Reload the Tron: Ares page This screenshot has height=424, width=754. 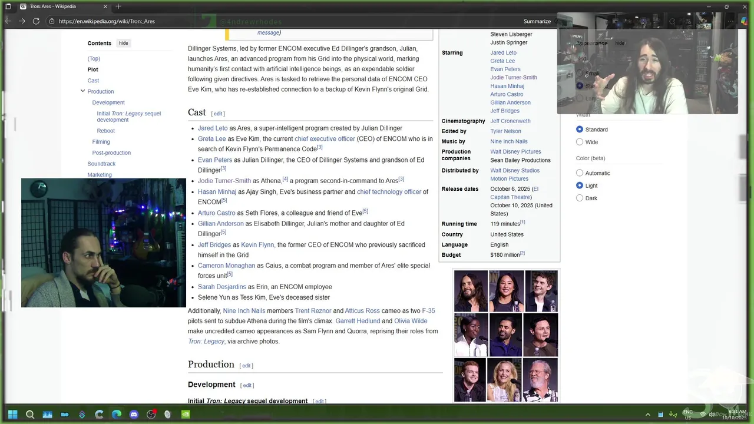click(x=36, y=21)
